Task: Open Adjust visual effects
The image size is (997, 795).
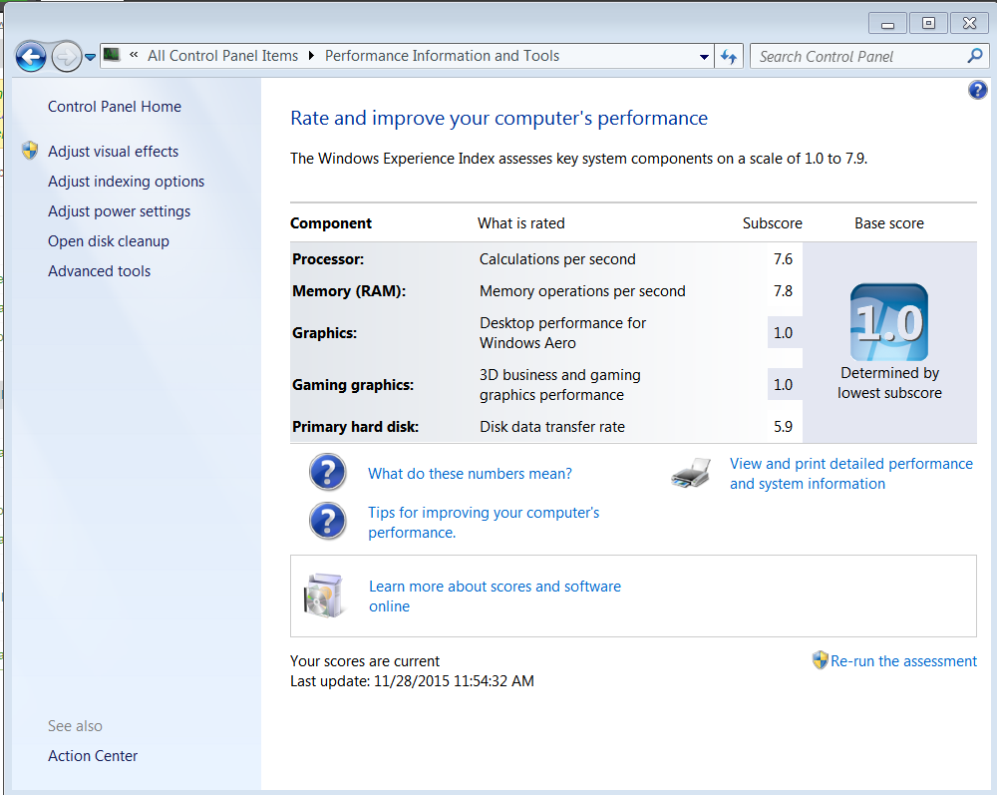Action: coord(114,152)
